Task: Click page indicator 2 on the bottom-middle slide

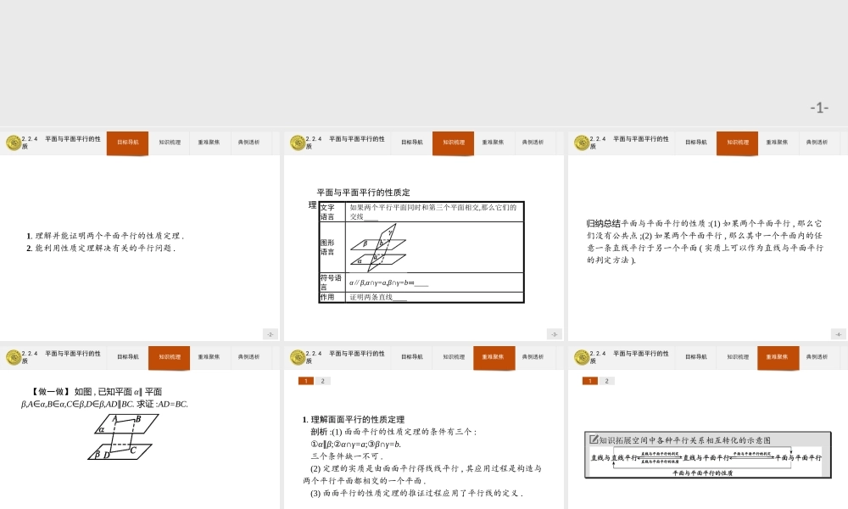Action: tap(321, 381)
